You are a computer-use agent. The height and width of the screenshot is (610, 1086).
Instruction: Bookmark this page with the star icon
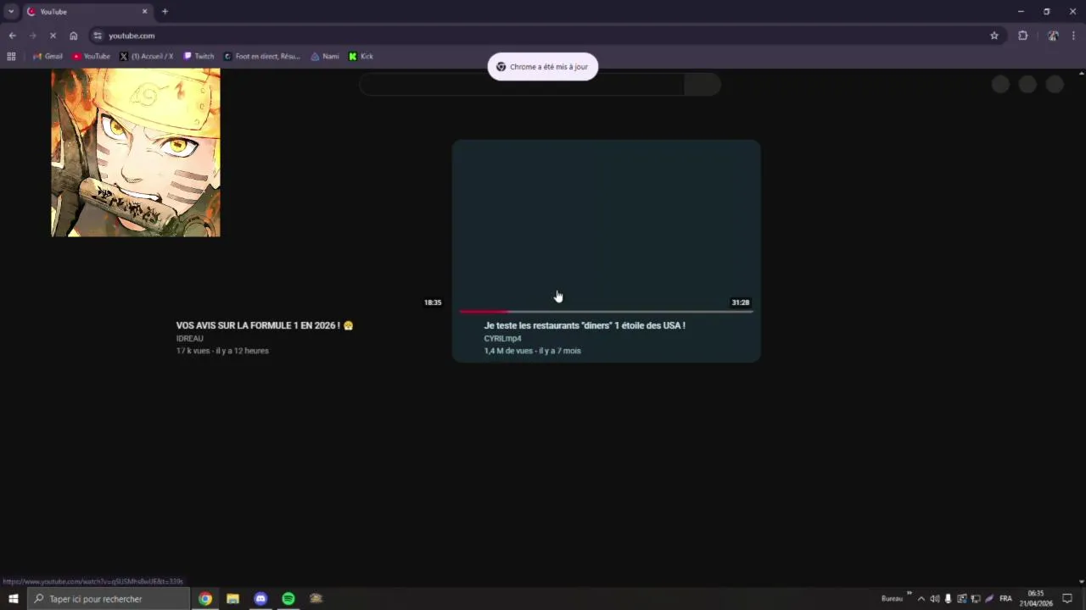(x=994, y=36)
